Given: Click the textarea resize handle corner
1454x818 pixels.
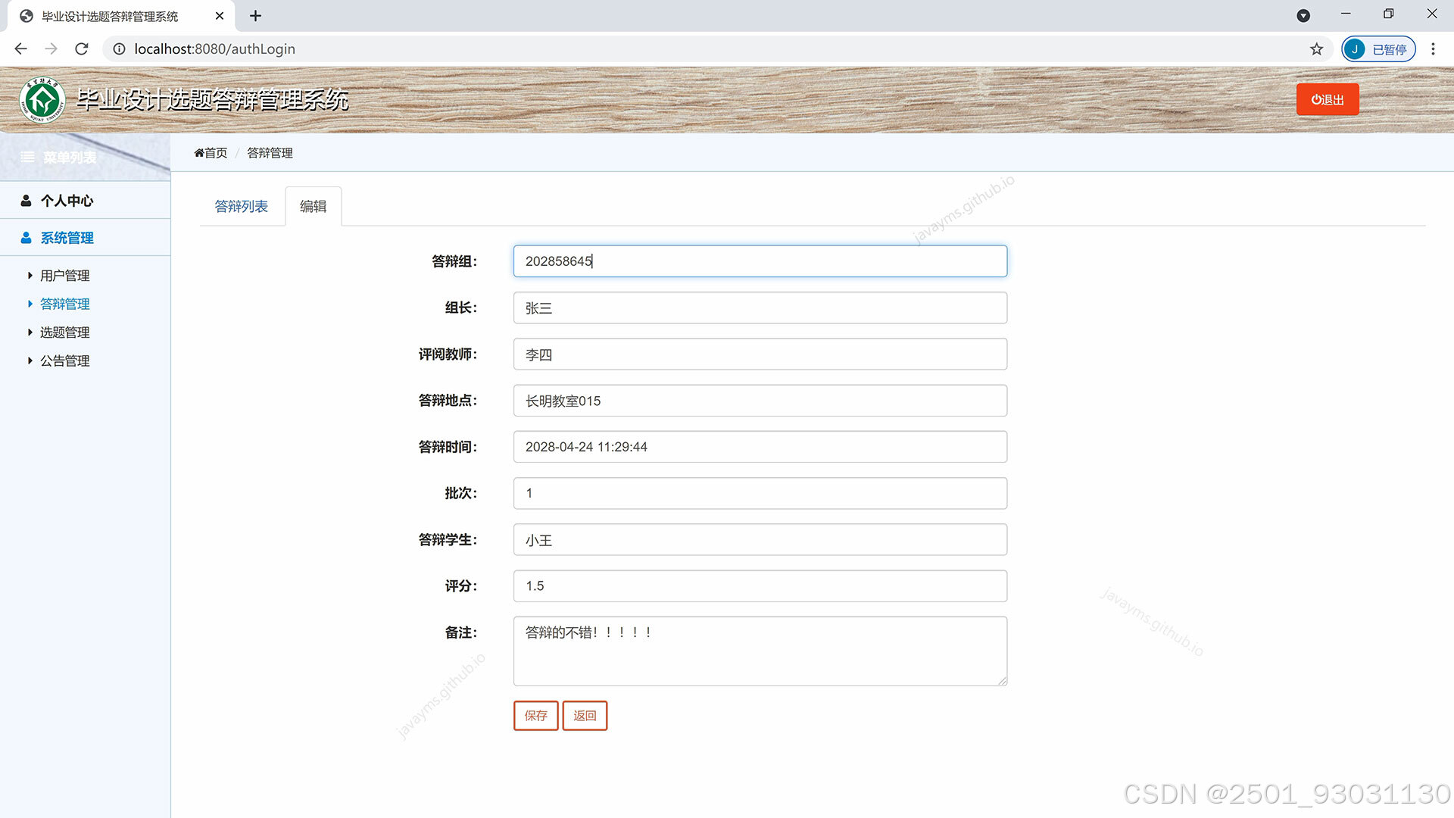Looking at the screenshot, I should 1002,681.
